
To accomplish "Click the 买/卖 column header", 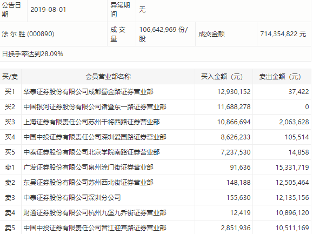I will (x=10, y=77).
